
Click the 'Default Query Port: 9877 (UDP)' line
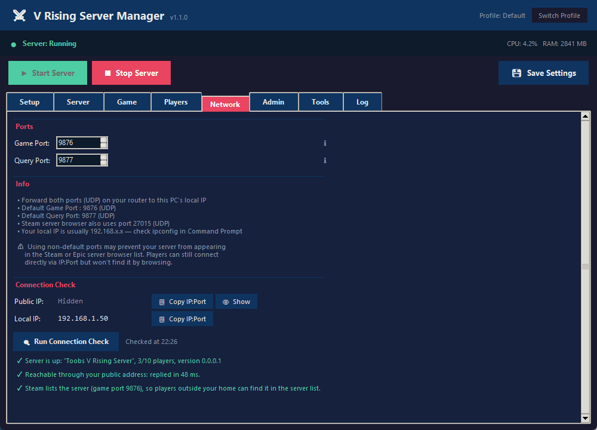point(66,216)
